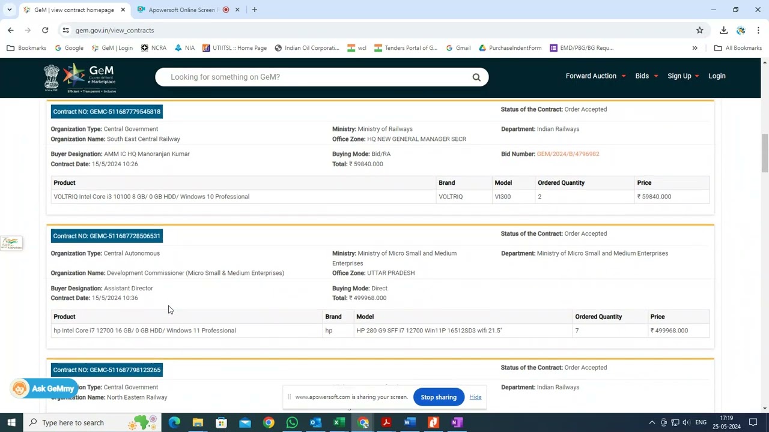Click the ENG language indicator in the taskbar

point(701,422)
